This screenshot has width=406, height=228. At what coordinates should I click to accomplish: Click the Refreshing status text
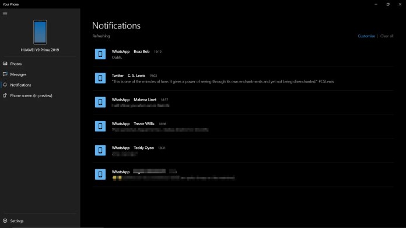101,36
